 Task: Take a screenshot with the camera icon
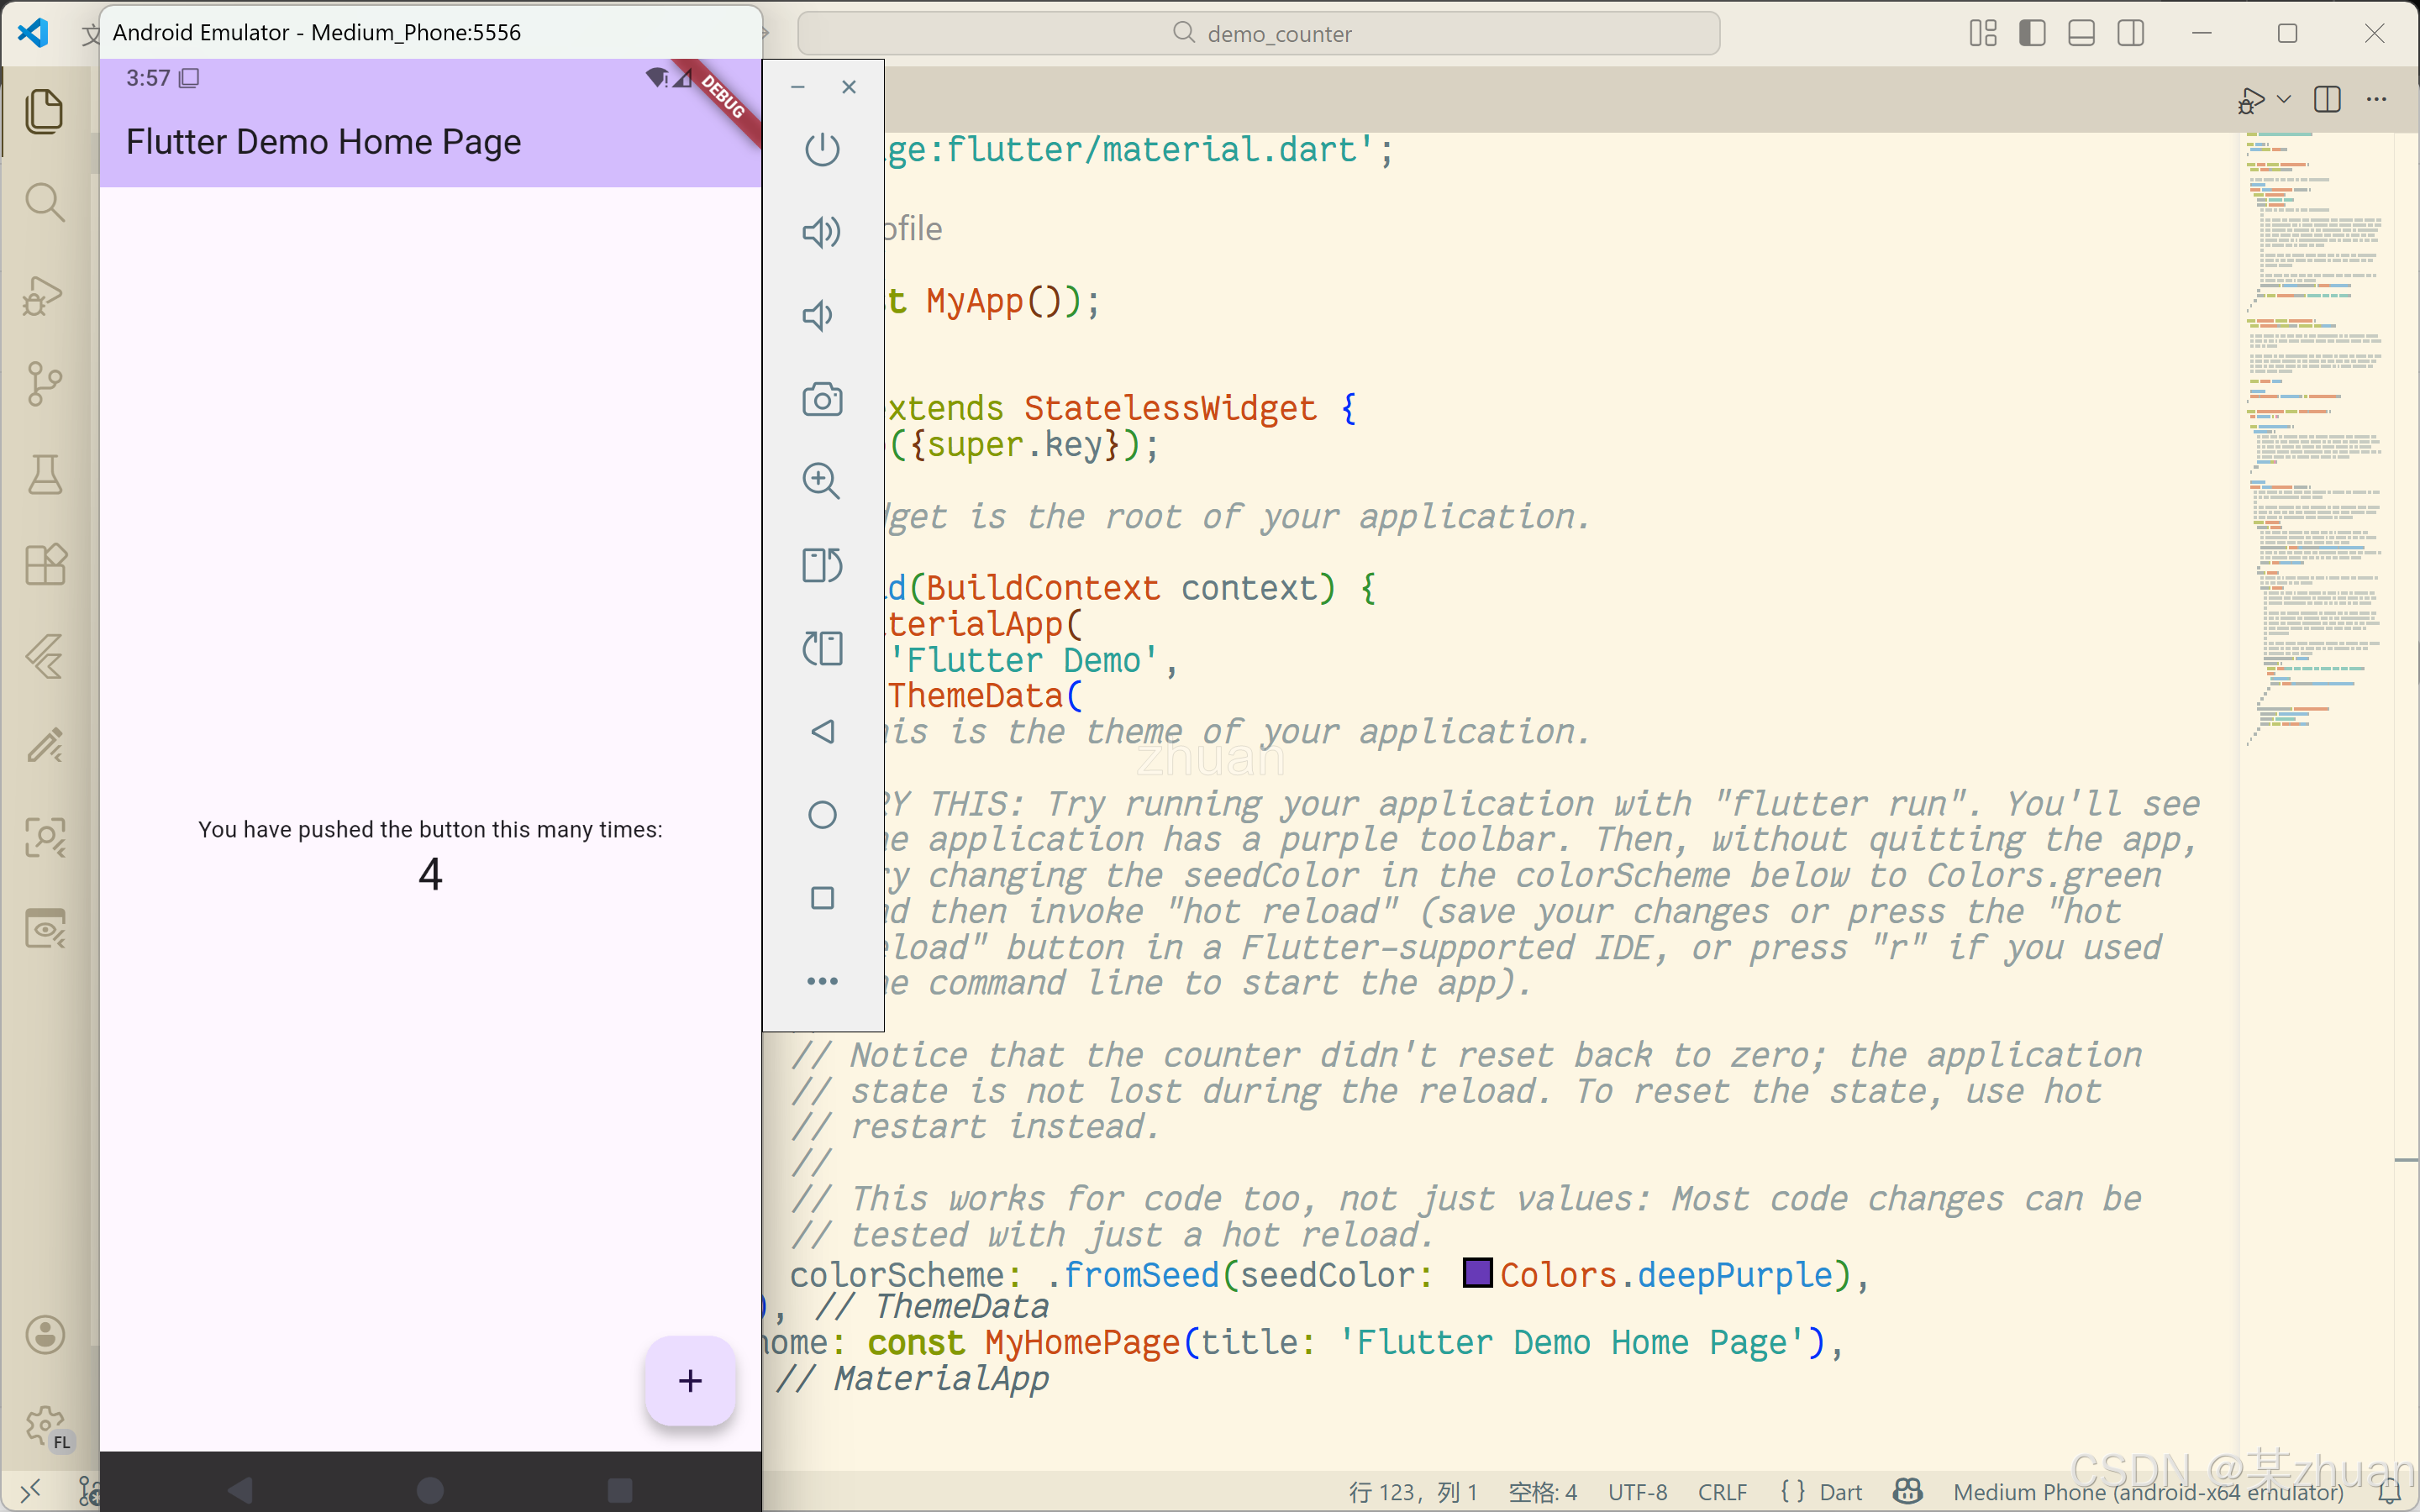pyautogui.click(x=822, y=400)
